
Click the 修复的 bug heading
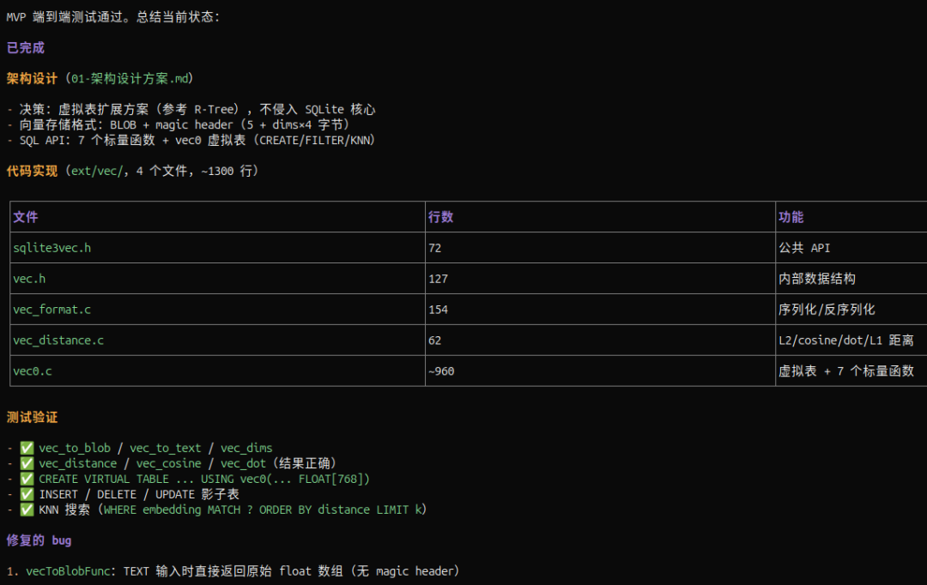coord(39,540)
